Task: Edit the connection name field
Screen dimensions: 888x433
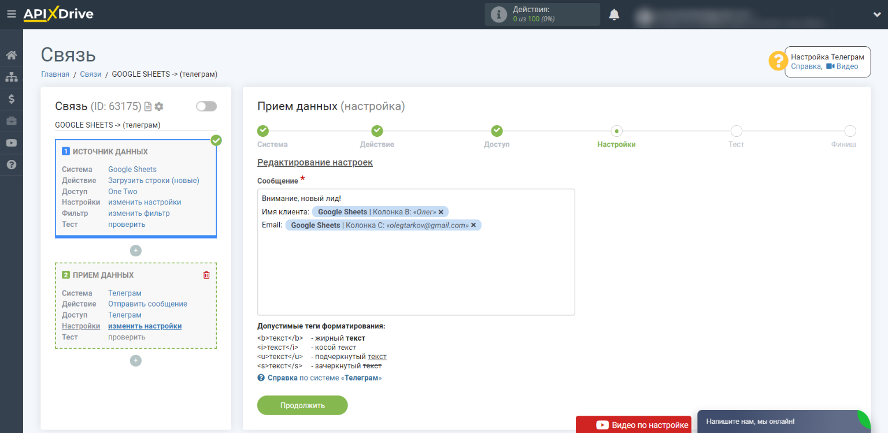Action: pos(136,125)
